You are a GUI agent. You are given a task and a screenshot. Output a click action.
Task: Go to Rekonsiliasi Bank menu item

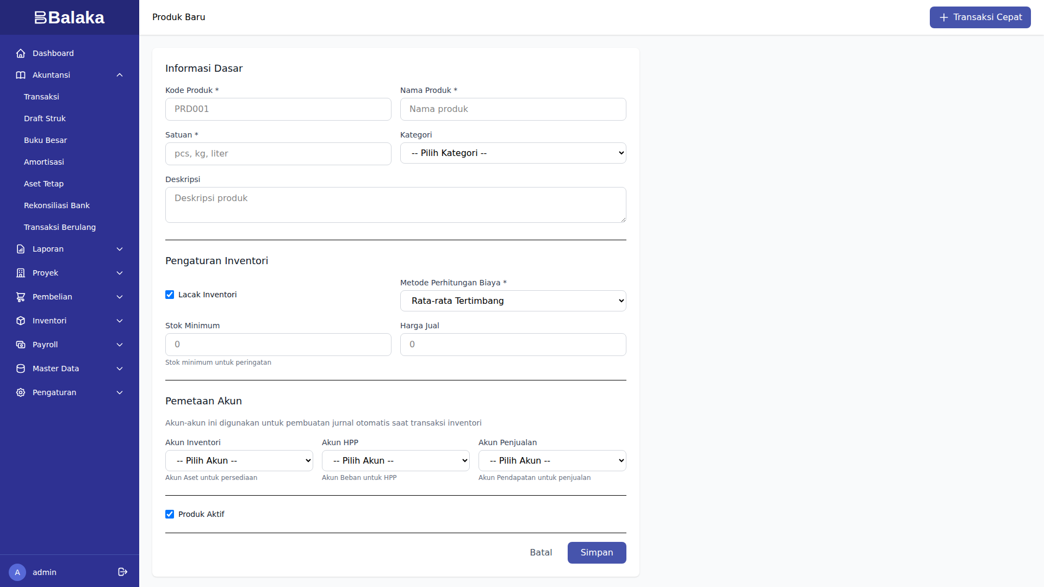point(57,205)
